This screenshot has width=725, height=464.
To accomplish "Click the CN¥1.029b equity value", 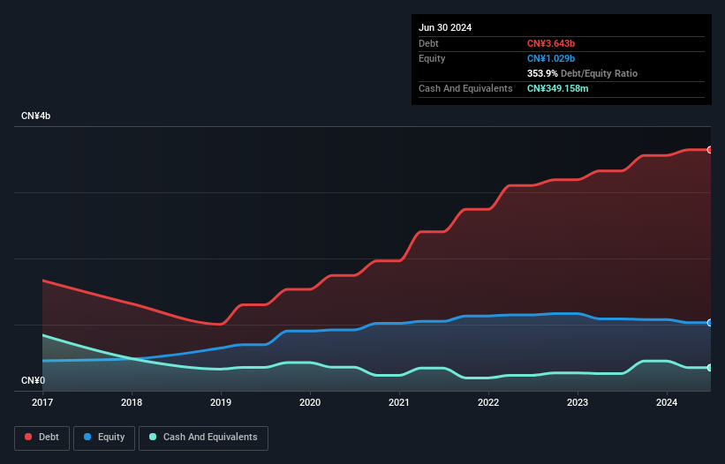I will click(551, 58).
